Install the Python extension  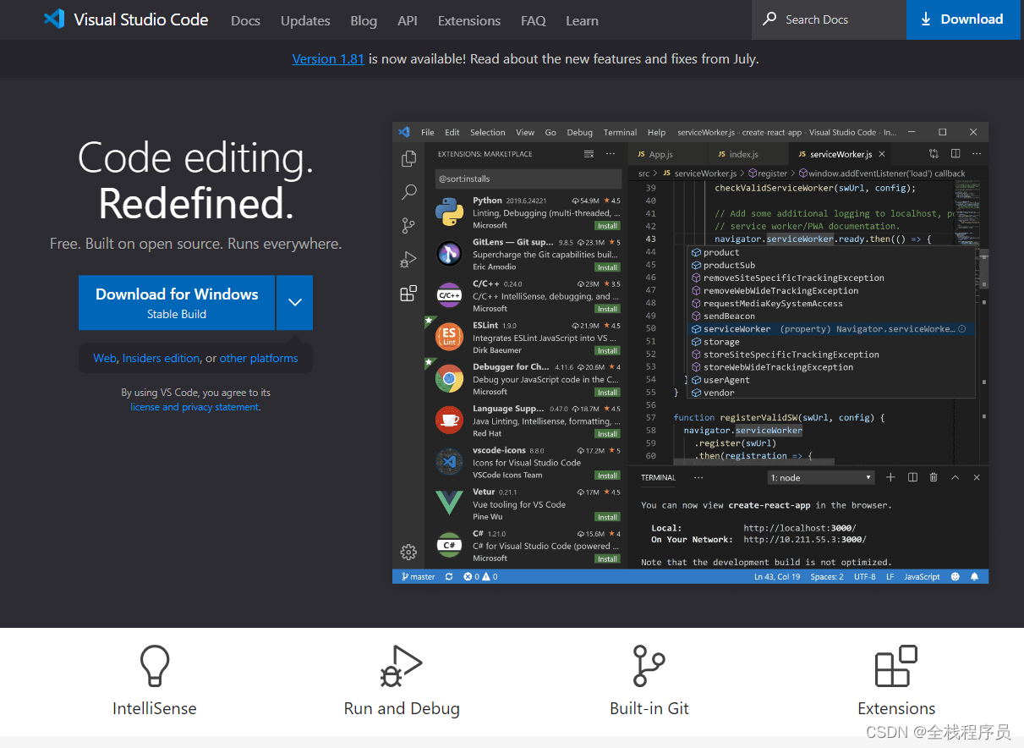coord(607,226)
